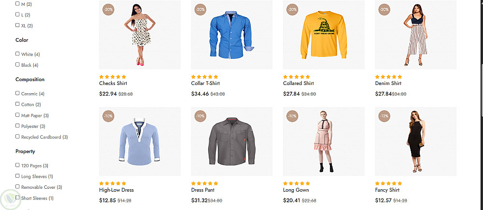
Task: Open the Checks Shirt product link
Action: coord(113,84)
